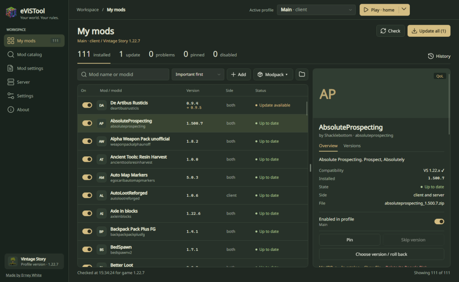
Task: Toggle AbsoluteProspecting off in the mod list
Action: click(x=87, y=123)
